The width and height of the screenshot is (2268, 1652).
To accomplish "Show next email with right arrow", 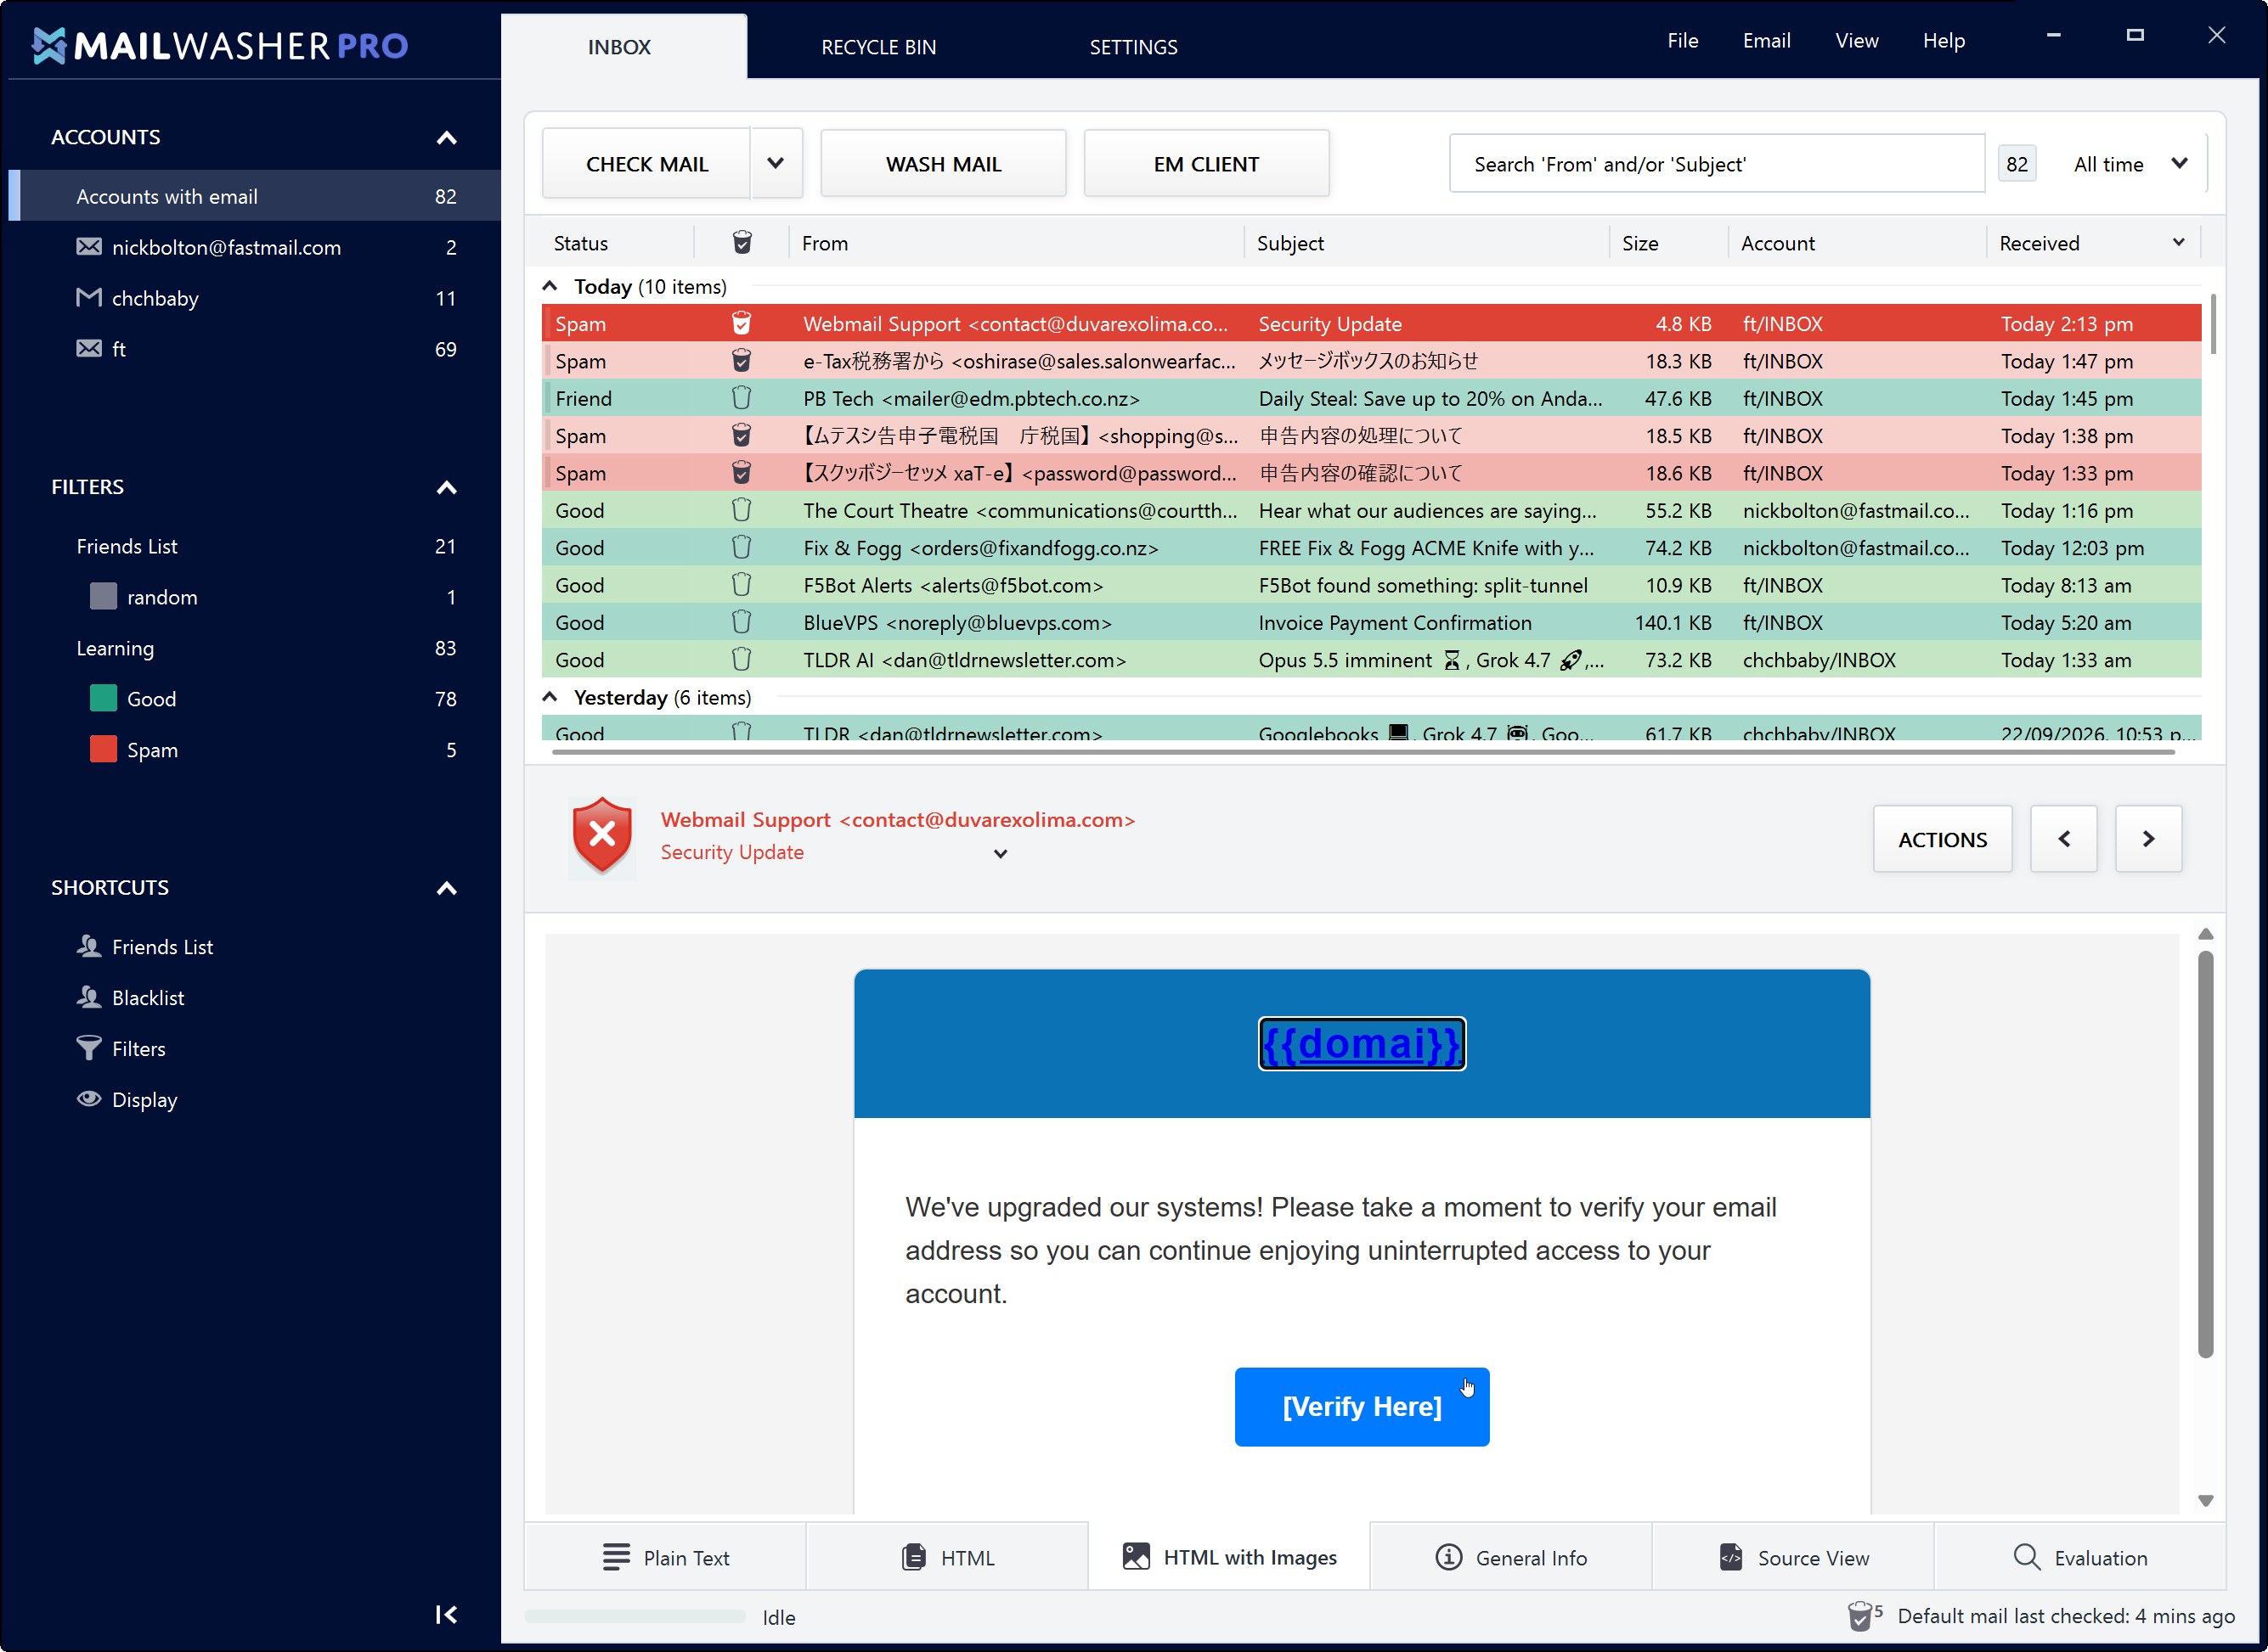I will (2148, 839).
